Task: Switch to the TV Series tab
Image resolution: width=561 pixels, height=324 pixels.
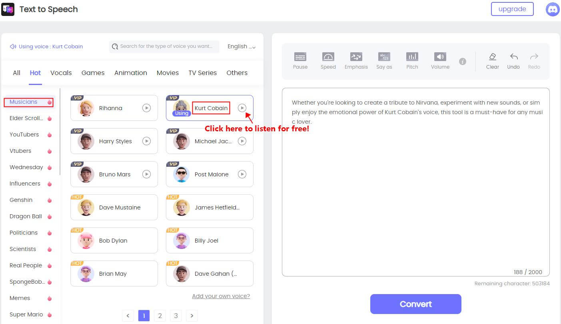Action: pyautogui.click(x=203, y=73)
